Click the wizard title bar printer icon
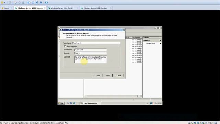This screenshot has height=124, width=220. coord(61,30)
